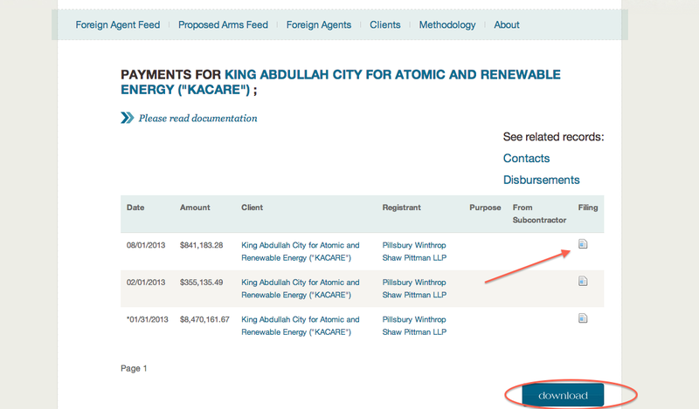Open client link in the 02/01/2013 row
The width and height of the screenshot is (699, 409).
click(300, 289)
